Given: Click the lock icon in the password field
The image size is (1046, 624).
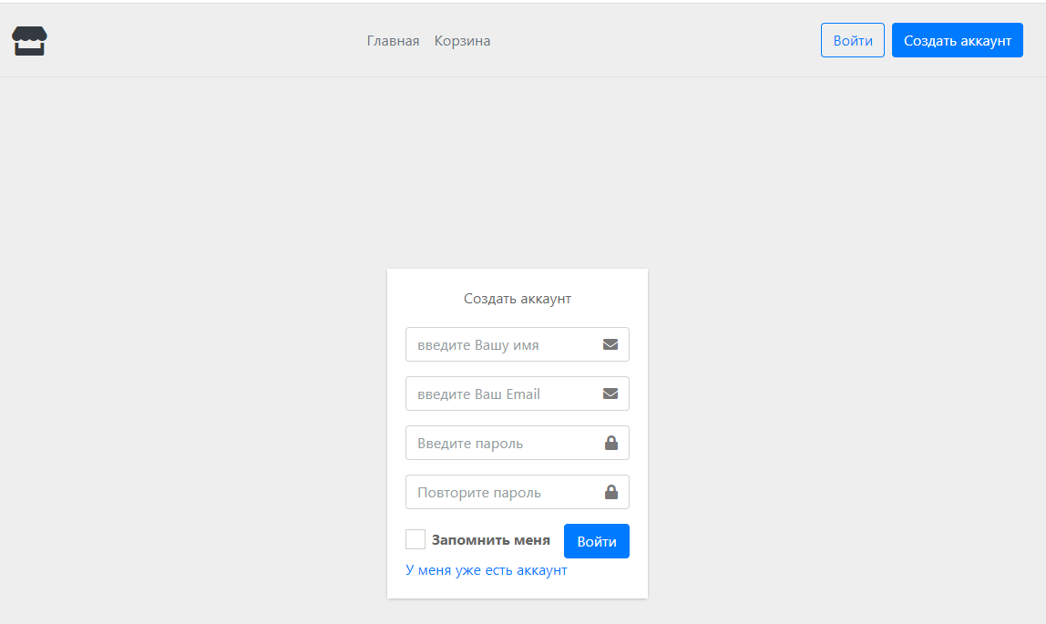Looking at the screenshot, I should click(x=611, y=442).
